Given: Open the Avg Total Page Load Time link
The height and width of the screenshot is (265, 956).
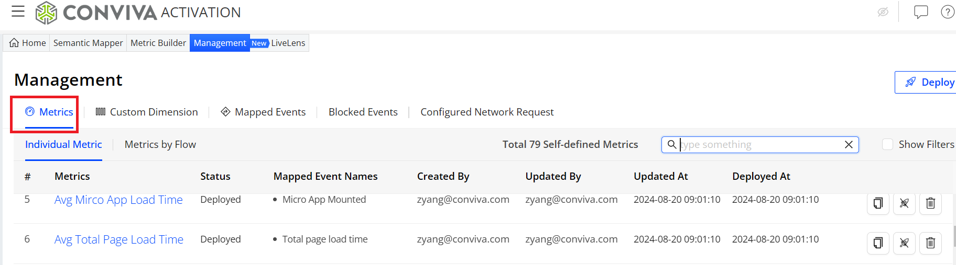Looking at the screenshot, I should click(x=119, y=239).
